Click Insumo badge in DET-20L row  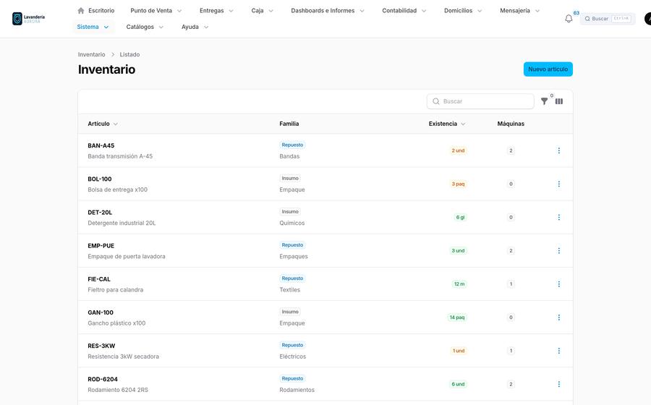coord(290,212)
